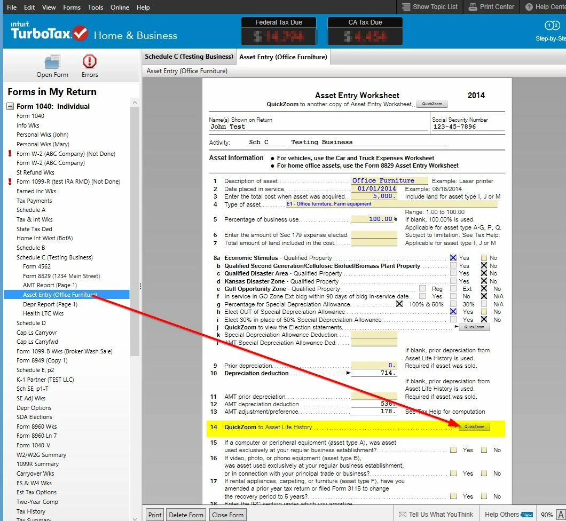The height and width of the screenshot is (521, 566).
Task: Open Tools menu
Action: (95, 7)
